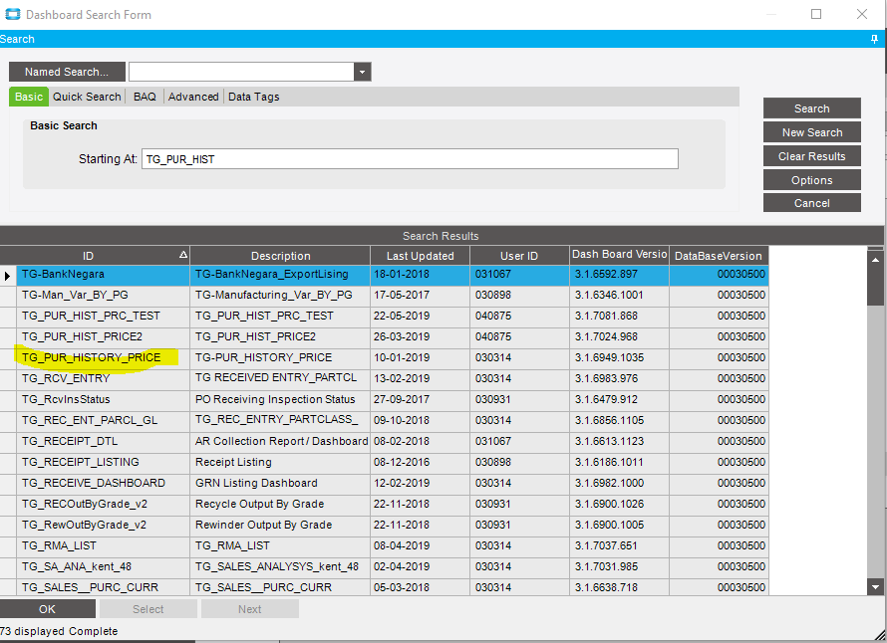Switch to the Quick Search tab
This screenshot has width=887, height=643.
click(x=87, y=97)
